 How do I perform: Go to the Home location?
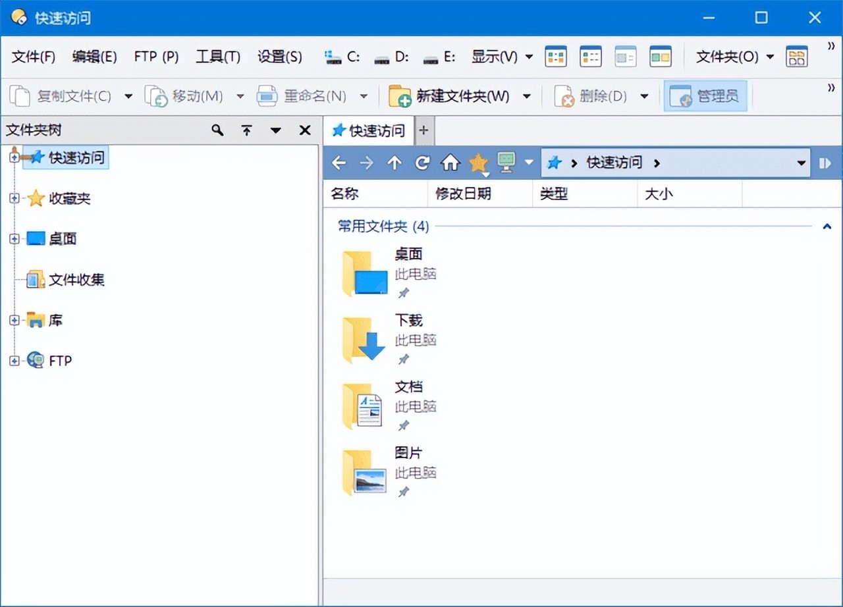click(450, 163)
